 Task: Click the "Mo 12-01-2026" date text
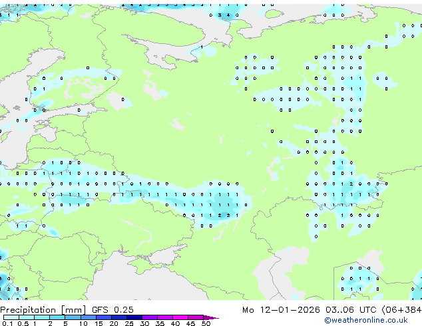click(281, 310)
